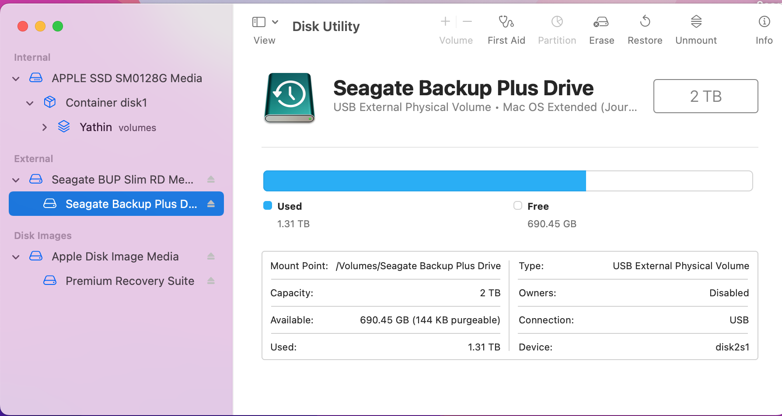Click the Partition pie icon
This screenshot has height=416, width=782.
click(557, 22)
